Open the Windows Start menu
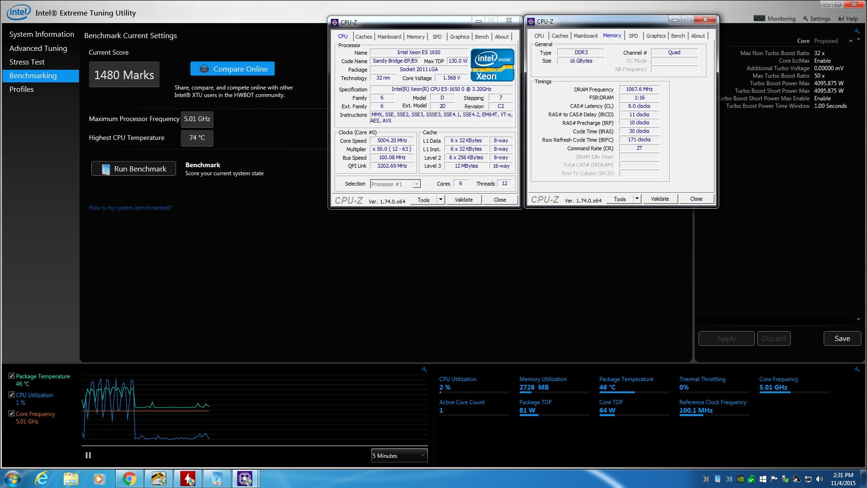867x488 pixels. click(12, 479)
